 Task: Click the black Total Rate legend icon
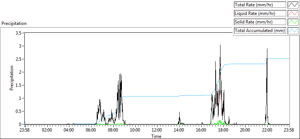click(x=293, y=5)
